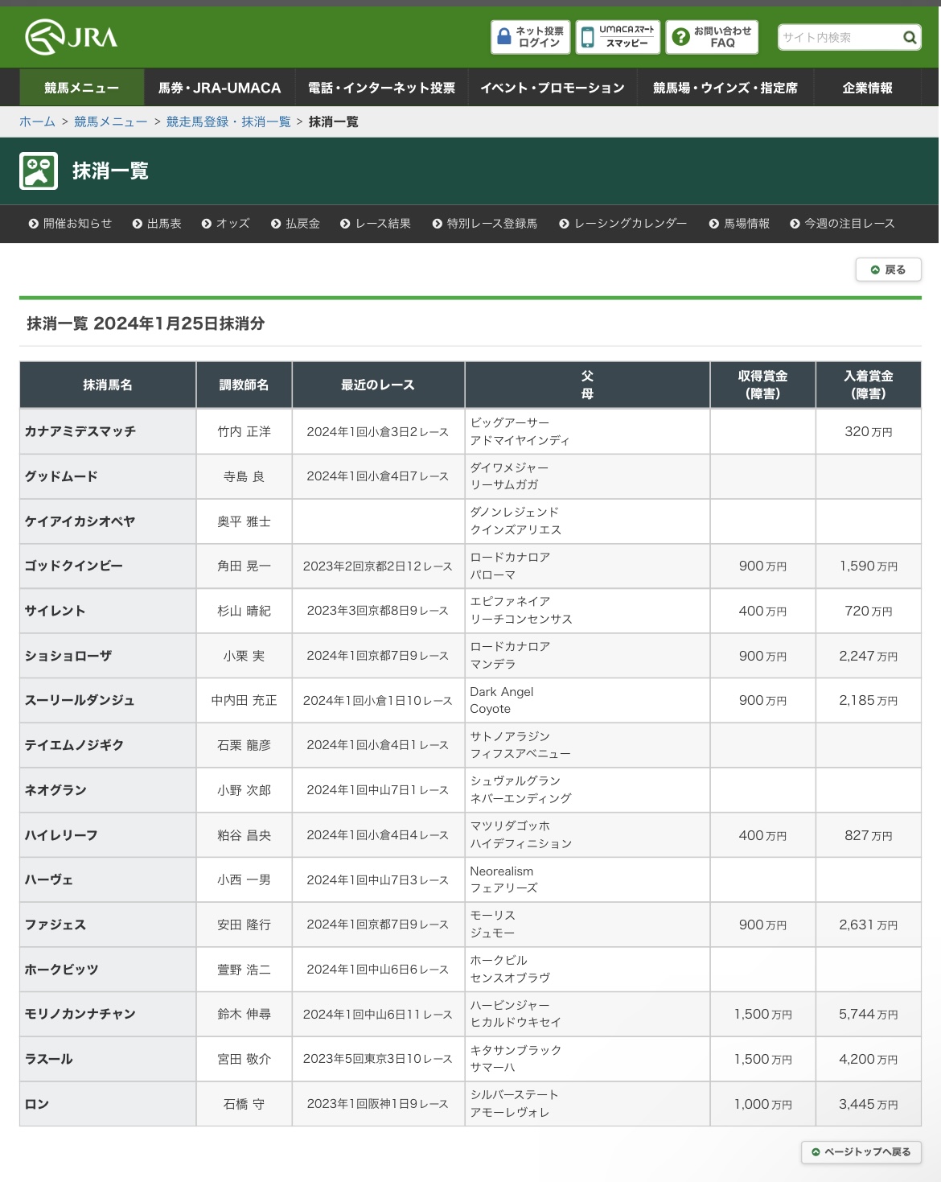Click the smartphone icon for UMACA Smart
Screen dimensions: 941x1182
point(588,37)
